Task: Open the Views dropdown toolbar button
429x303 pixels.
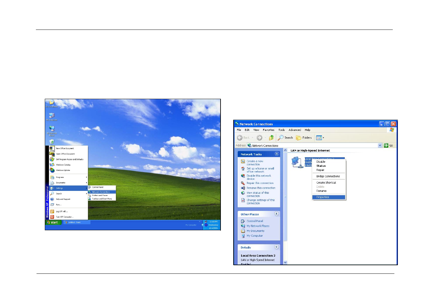Action: click(x=320, y=138)
